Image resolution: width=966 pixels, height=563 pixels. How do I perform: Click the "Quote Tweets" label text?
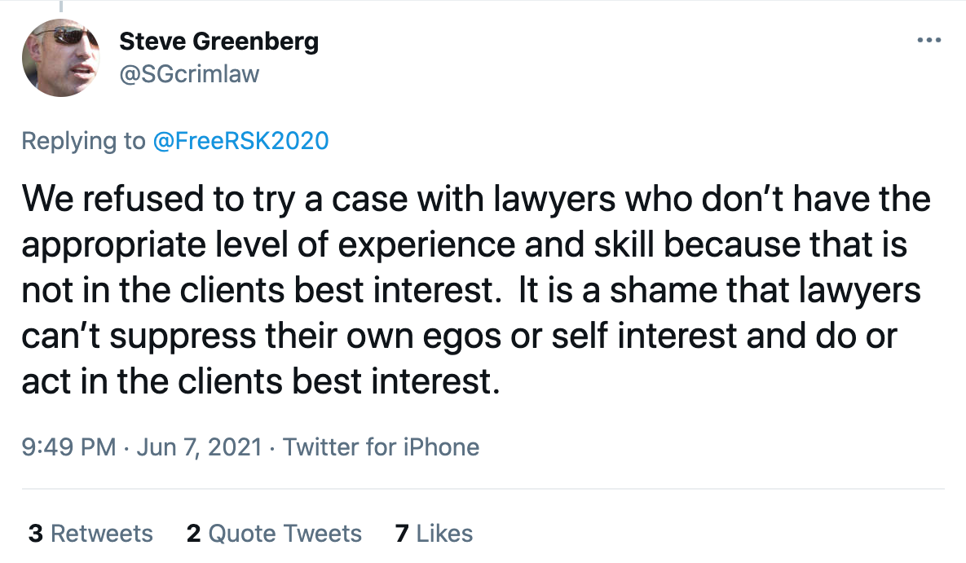click(x=285, y=533)
